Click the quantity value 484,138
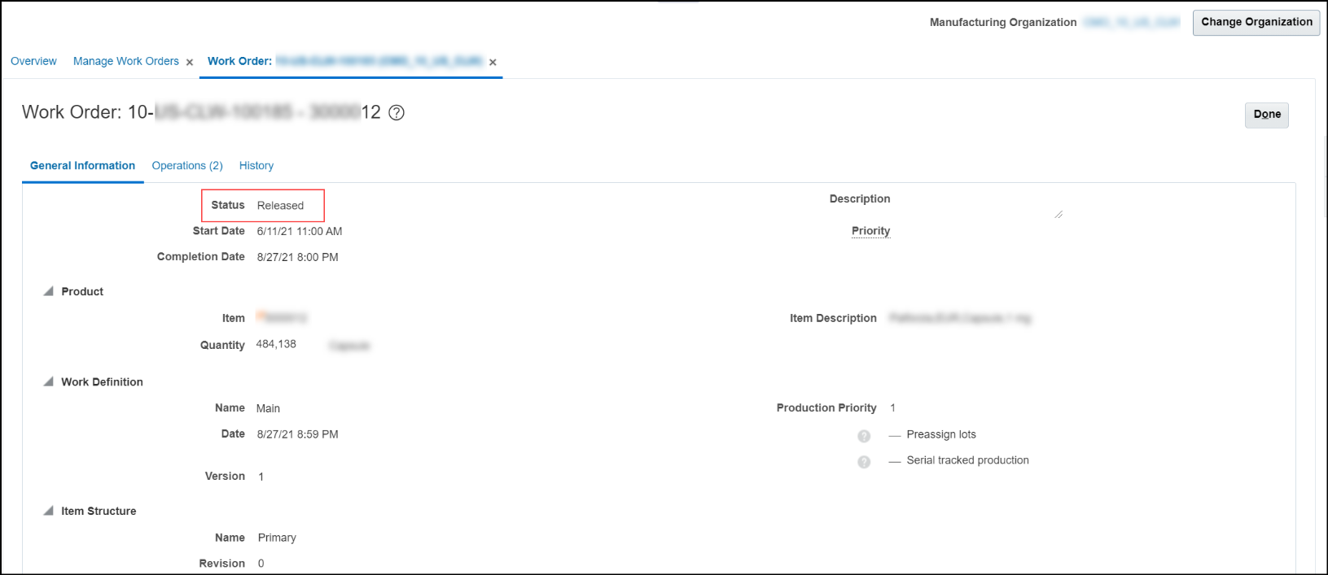Screen dimensions: 1328x575 tap(276, 344)
